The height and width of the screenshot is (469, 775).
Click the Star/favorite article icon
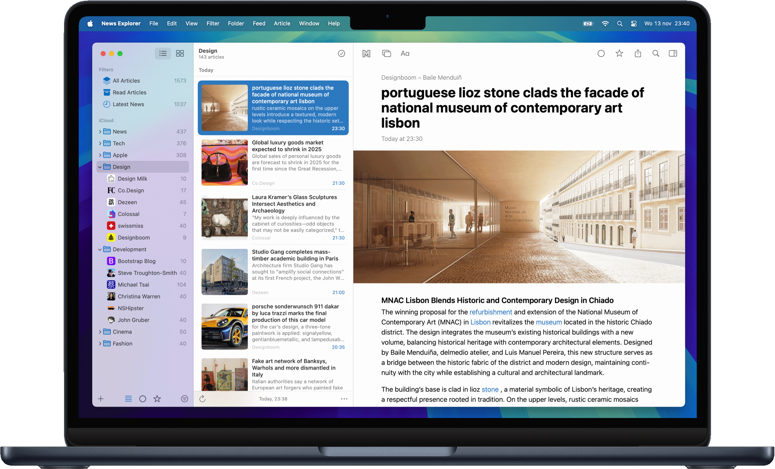[618, 54]
